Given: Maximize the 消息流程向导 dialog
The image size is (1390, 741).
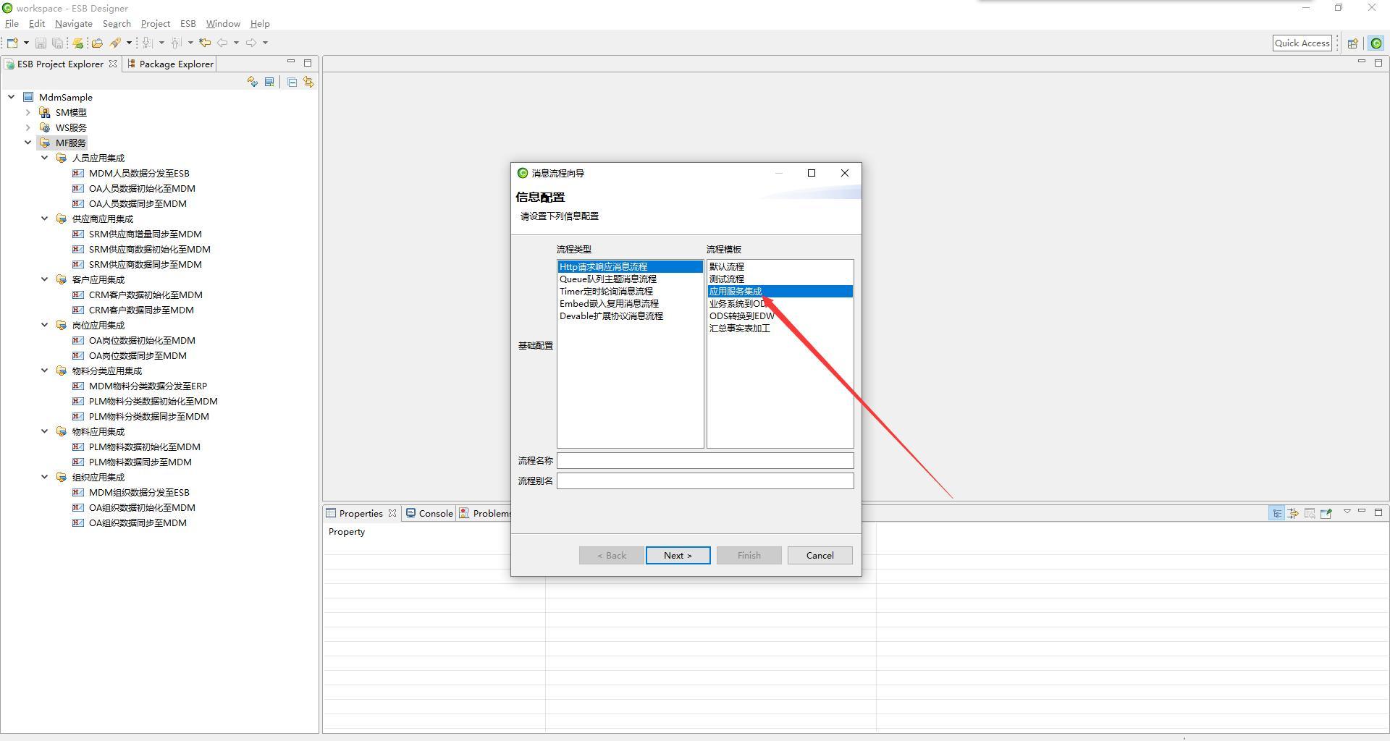Looking at the screenshot, I should (x=812, y=173).
